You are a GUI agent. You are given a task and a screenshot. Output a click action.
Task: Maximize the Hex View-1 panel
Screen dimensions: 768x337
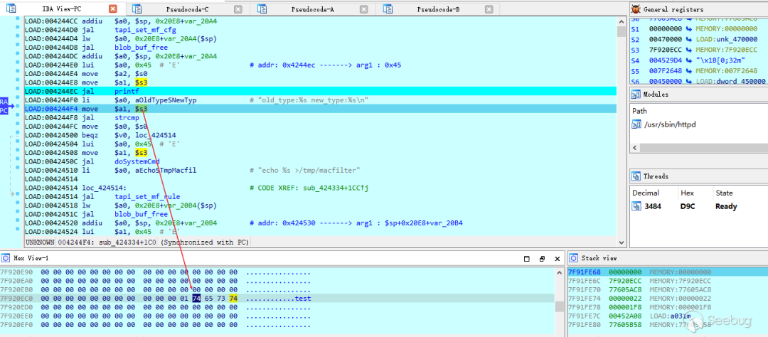click(527, 258)
